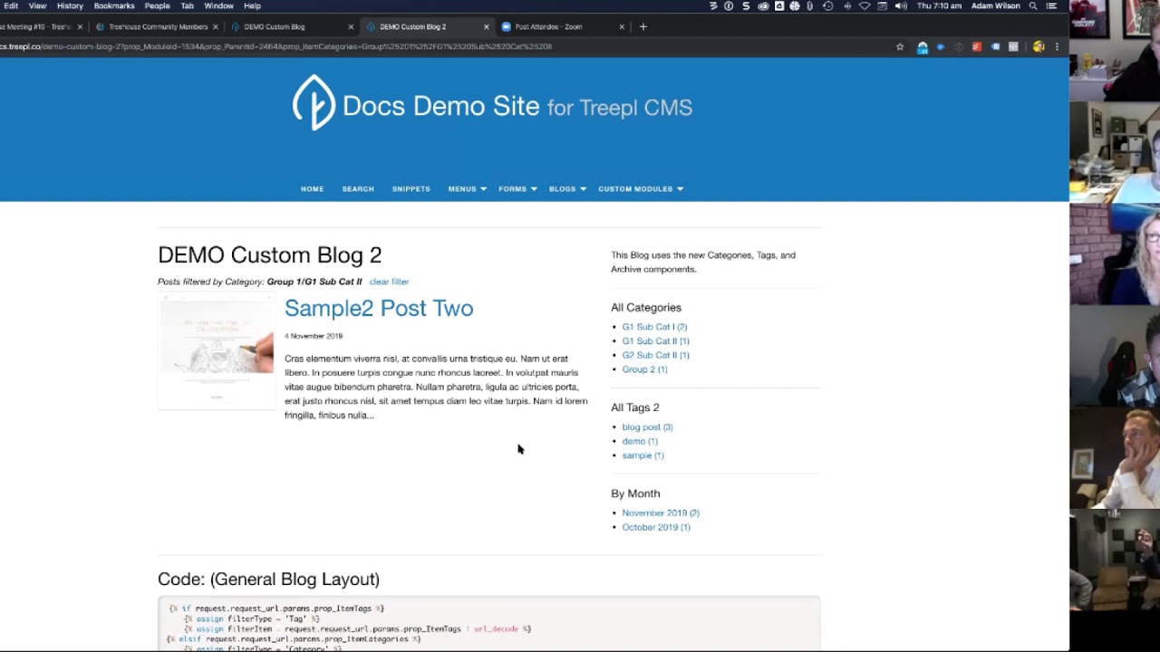Click the Creative Cloud menu bar icon
The image size is (1160, 652).
click(763, 6)
